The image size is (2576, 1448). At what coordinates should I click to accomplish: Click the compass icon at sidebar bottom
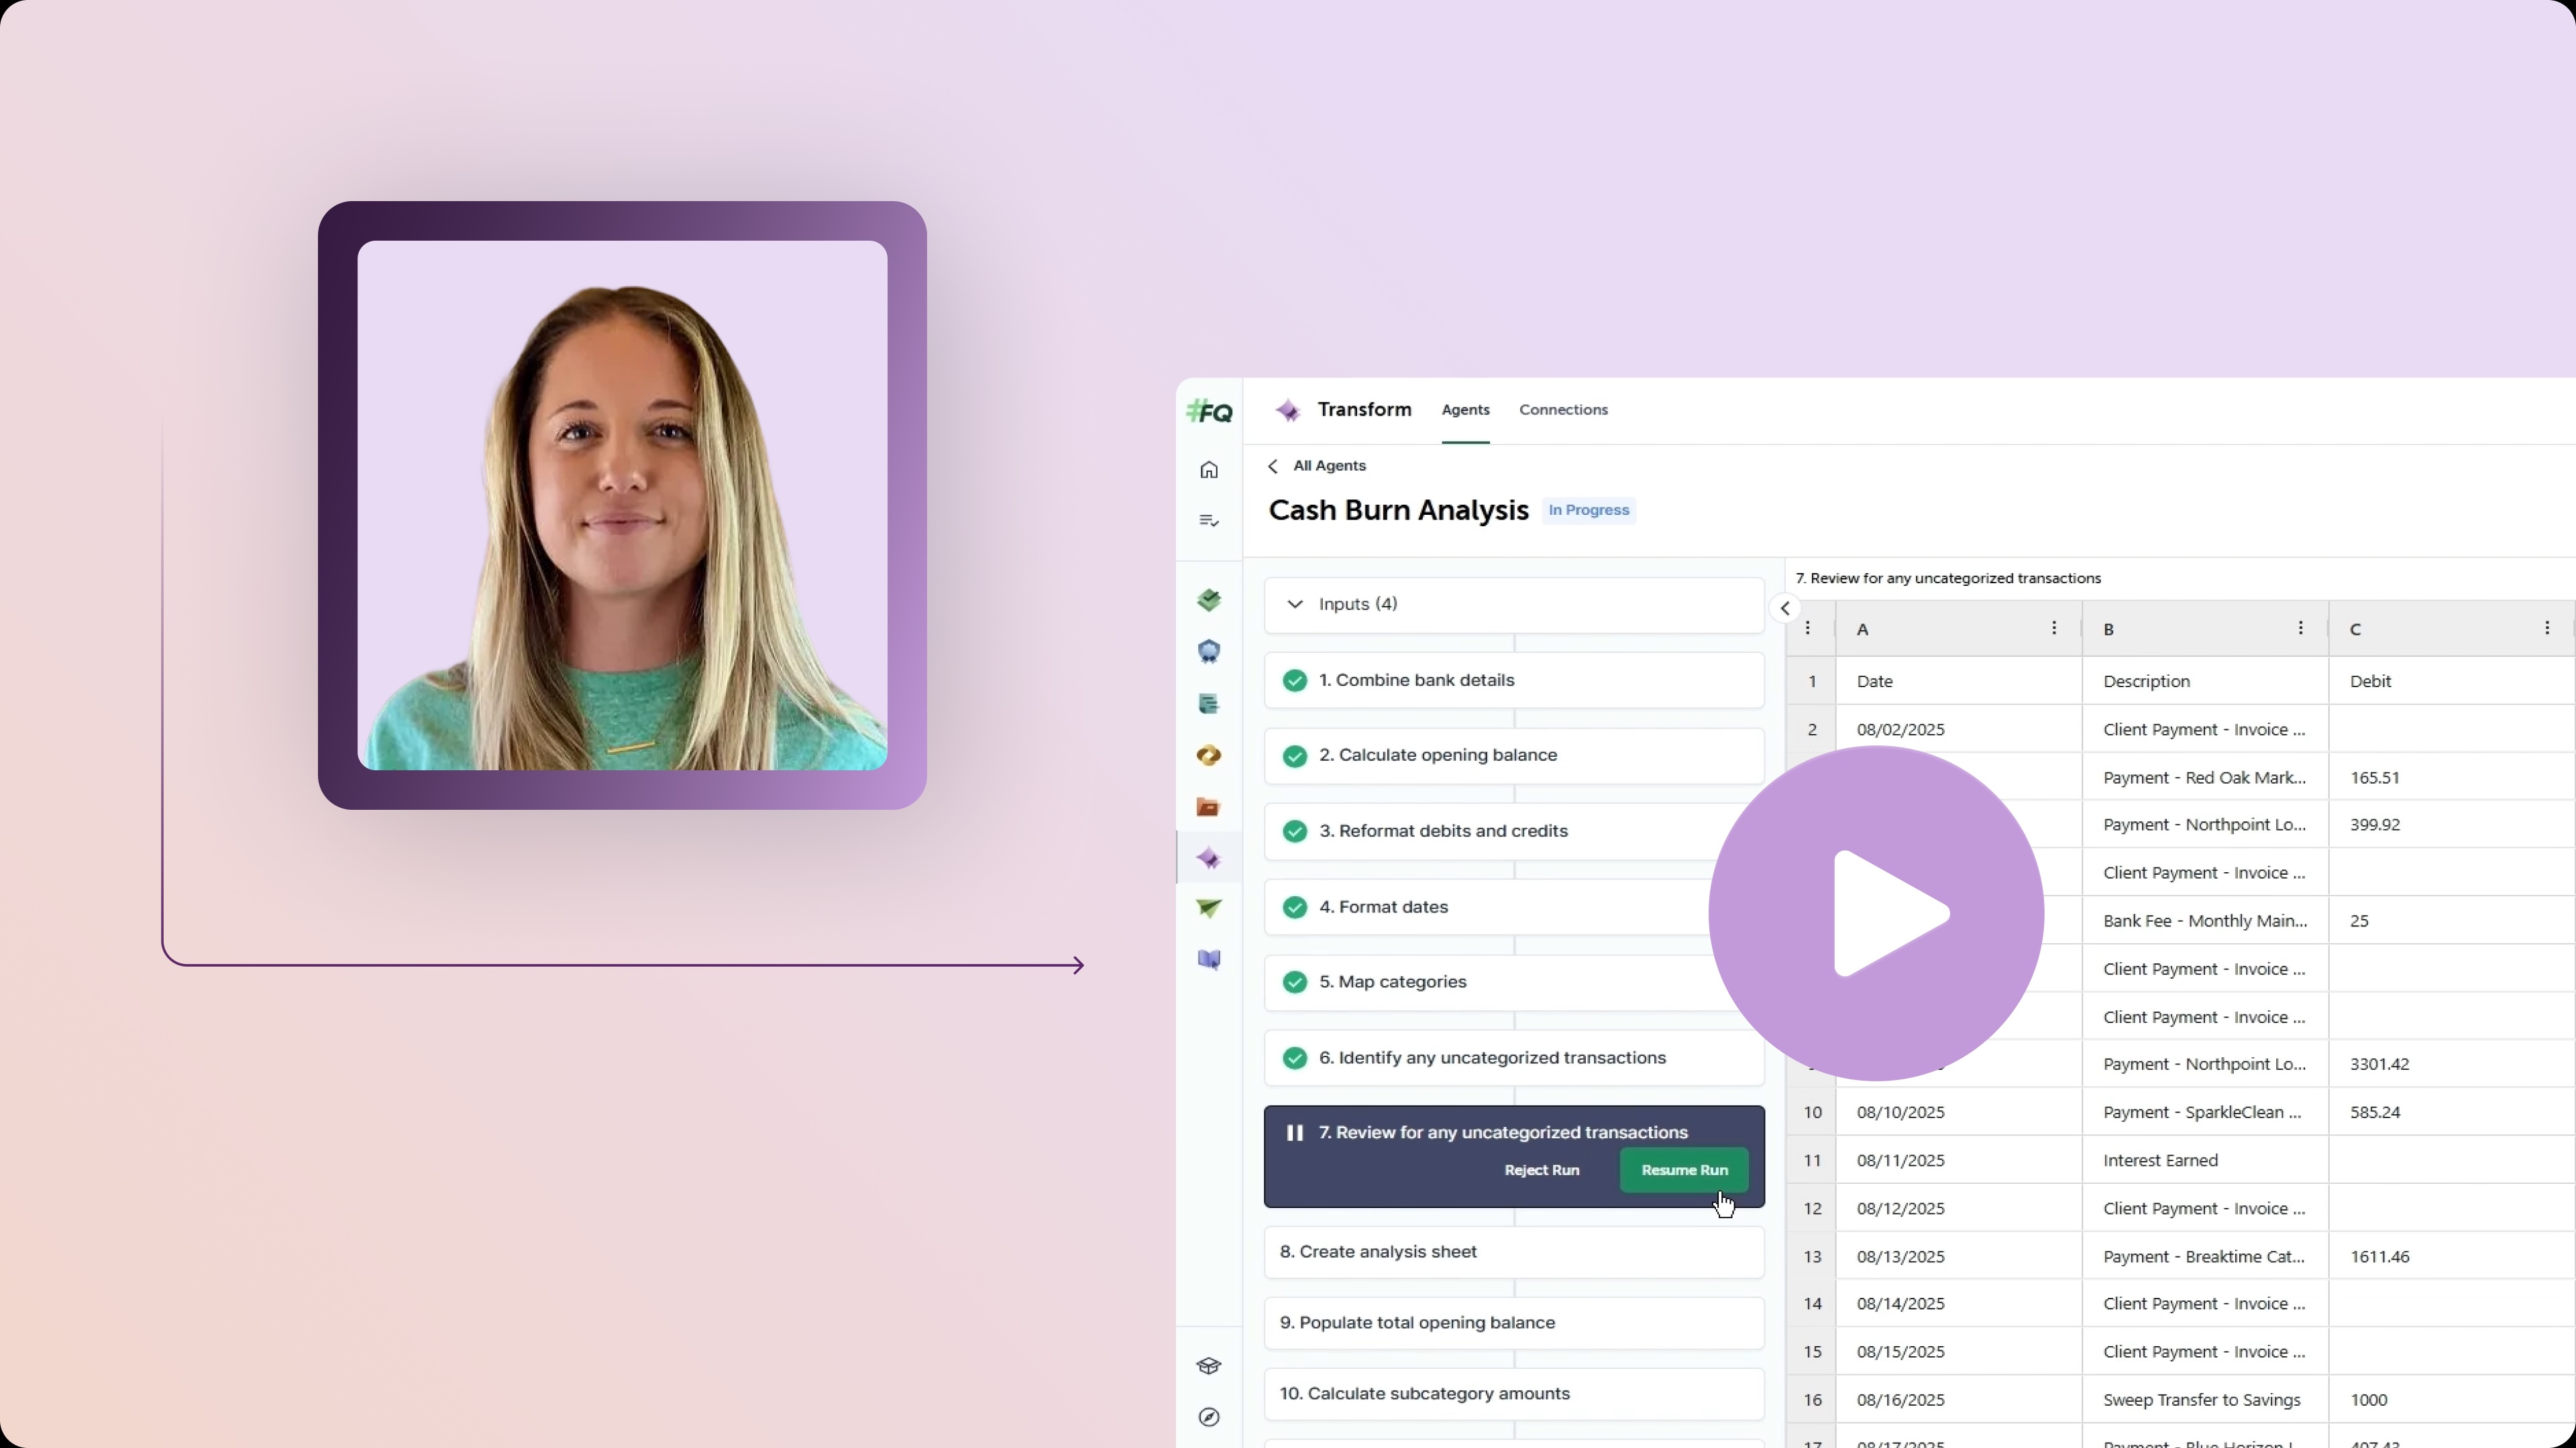pyautogui.click(x=1209, y=1417)
